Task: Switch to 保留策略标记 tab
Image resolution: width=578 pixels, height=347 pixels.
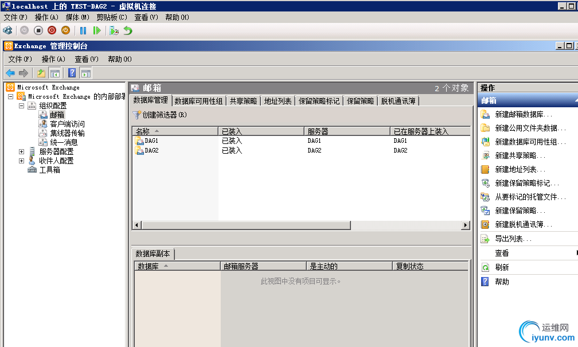Action: [x=319, y=101]
